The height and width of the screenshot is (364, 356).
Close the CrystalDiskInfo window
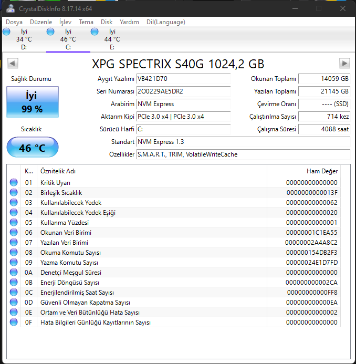(343, 8)
